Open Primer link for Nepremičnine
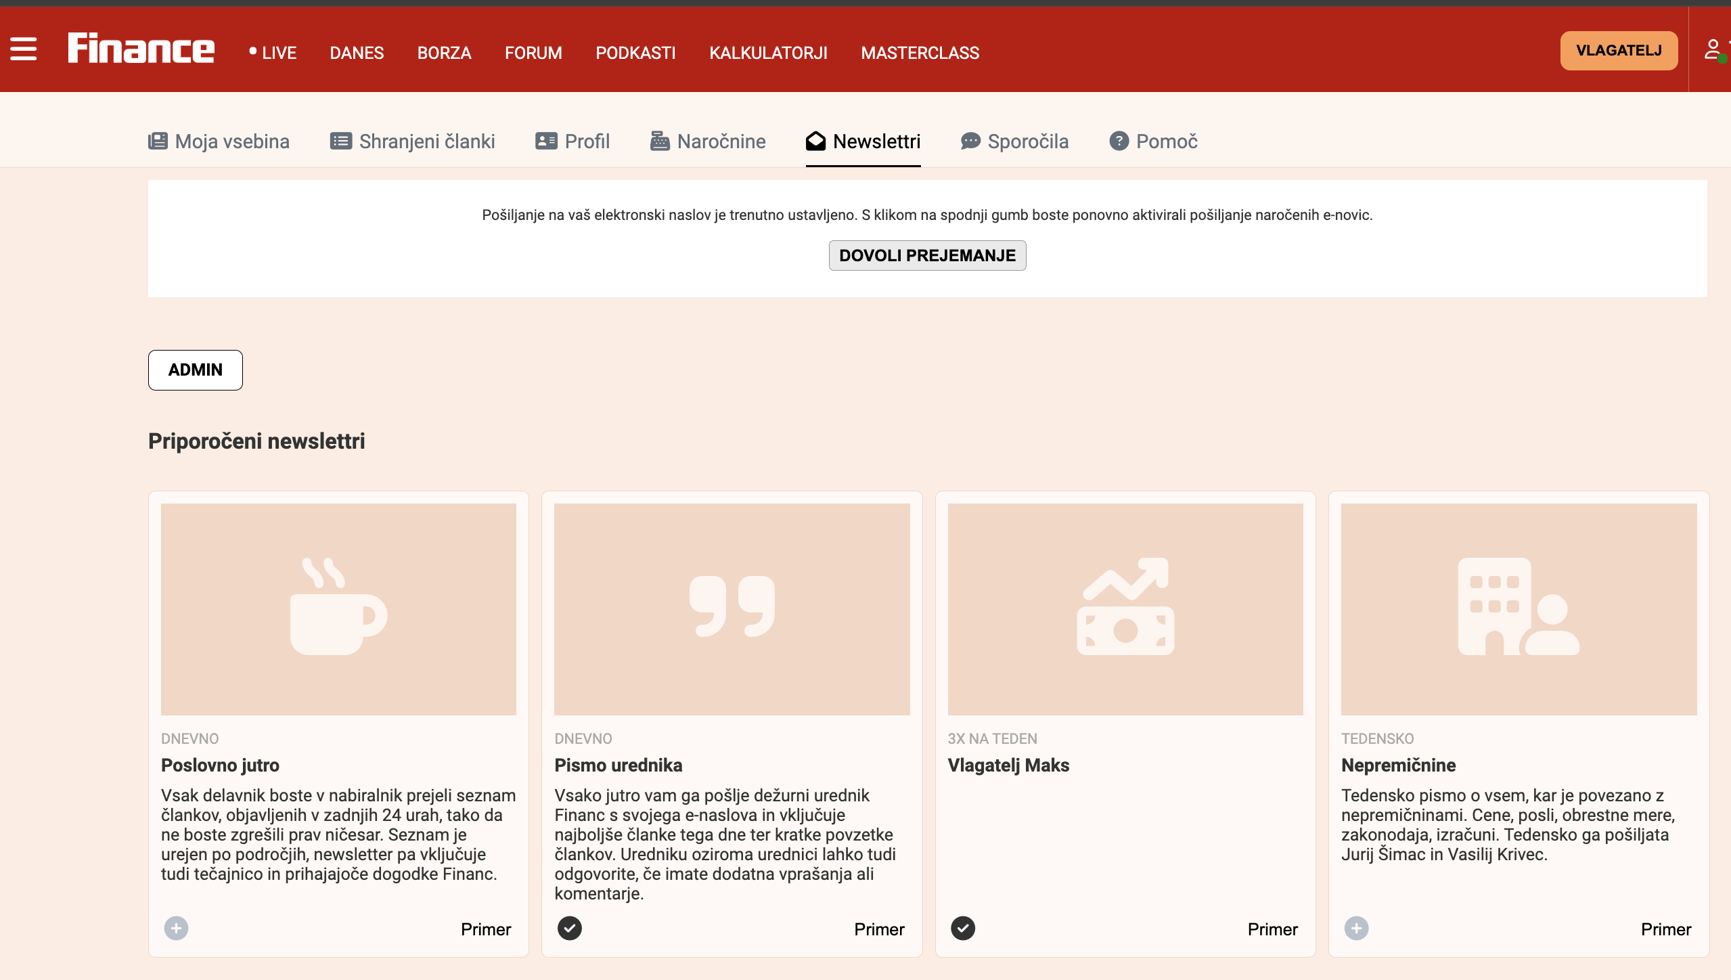 pos(1666,929)
